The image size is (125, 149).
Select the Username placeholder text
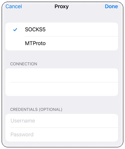(23, 121)
